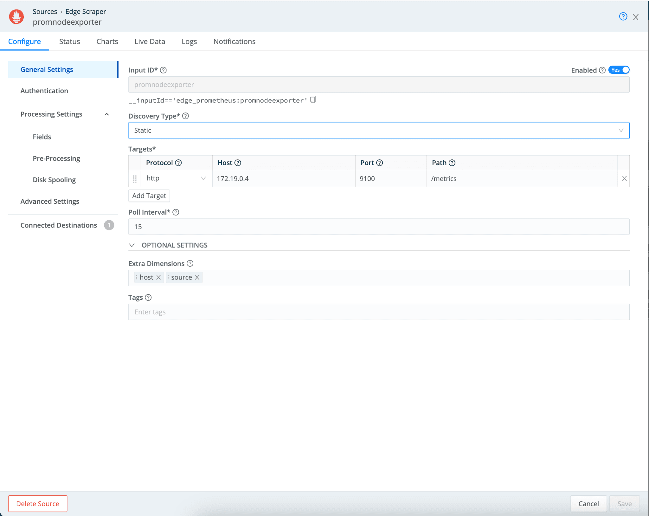Collapse the Optional Settings section
Viewport: 649px width, 516px height.
tap(132, 245)
